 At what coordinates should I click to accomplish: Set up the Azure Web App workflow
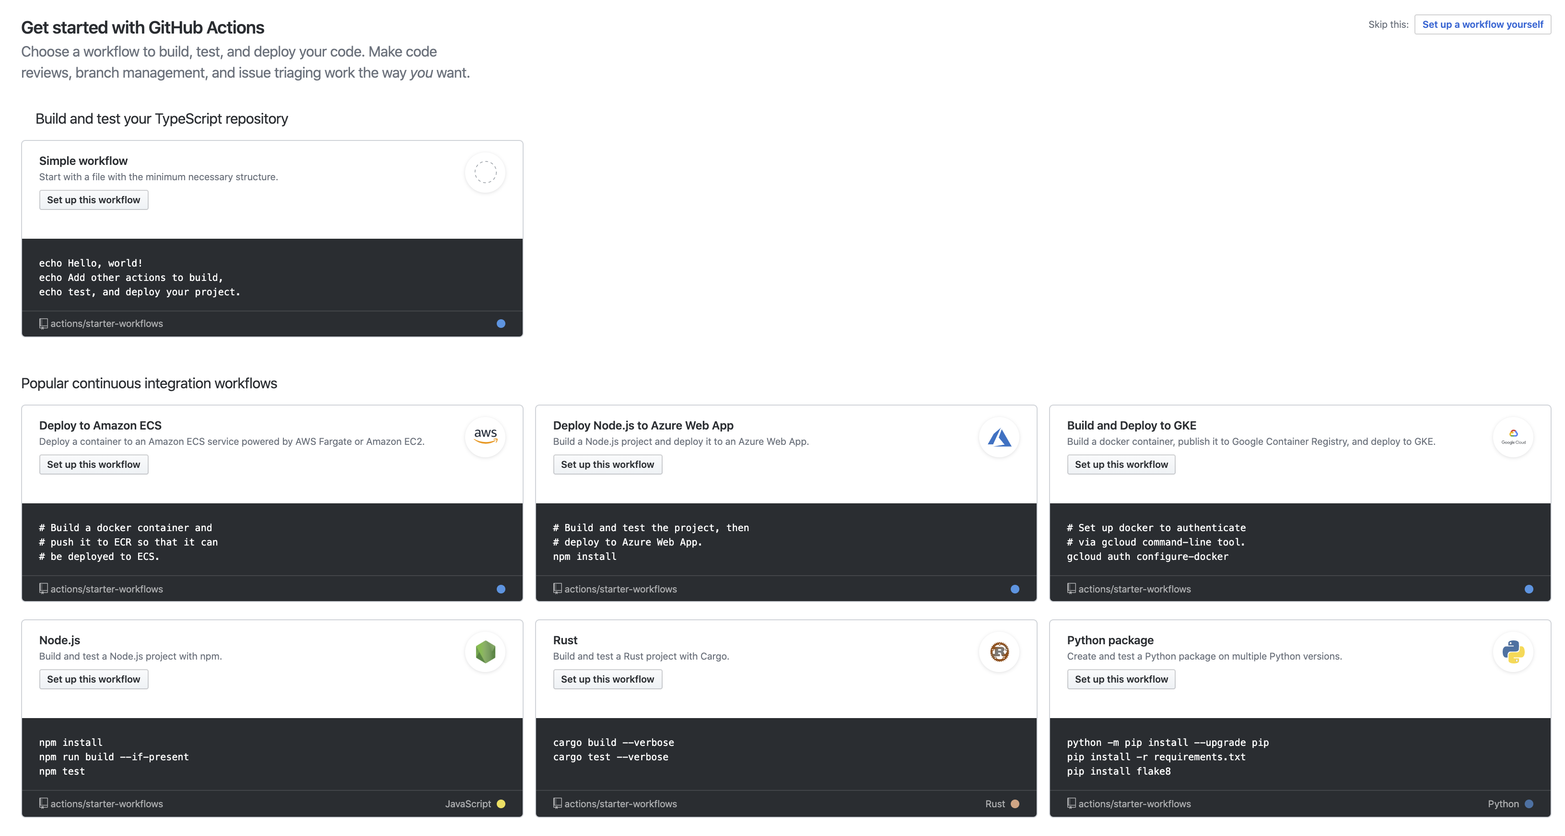tap(607, 464)
